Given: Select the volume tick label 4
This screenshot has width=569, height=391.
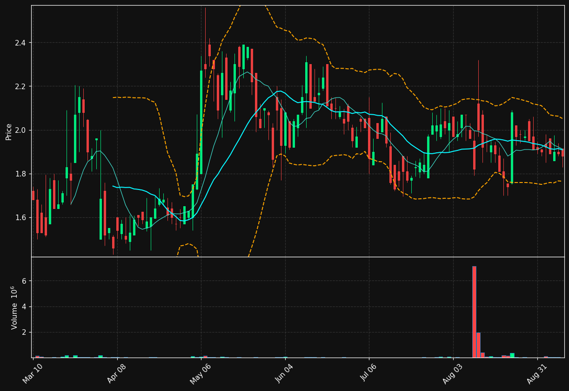Looking at the screenshot, I should click(24, 306).
